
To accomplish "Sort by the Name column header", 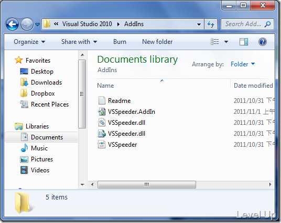I will [x=106, y=86].
